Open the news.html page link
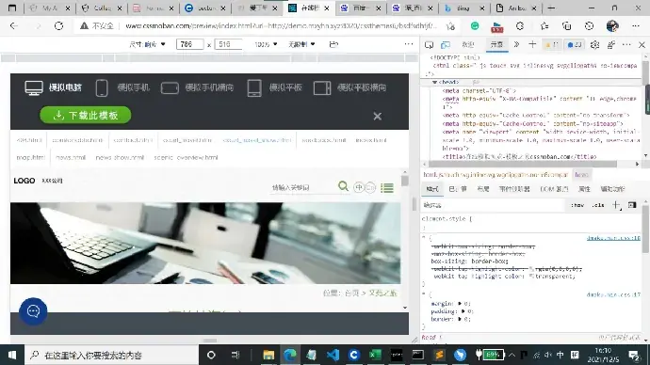650x365 pixels. [71, 157]
